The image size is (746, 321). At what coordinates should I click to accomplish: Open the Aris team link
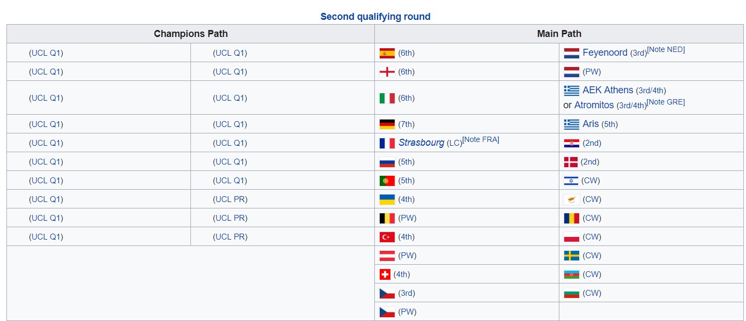pos(590,124)
